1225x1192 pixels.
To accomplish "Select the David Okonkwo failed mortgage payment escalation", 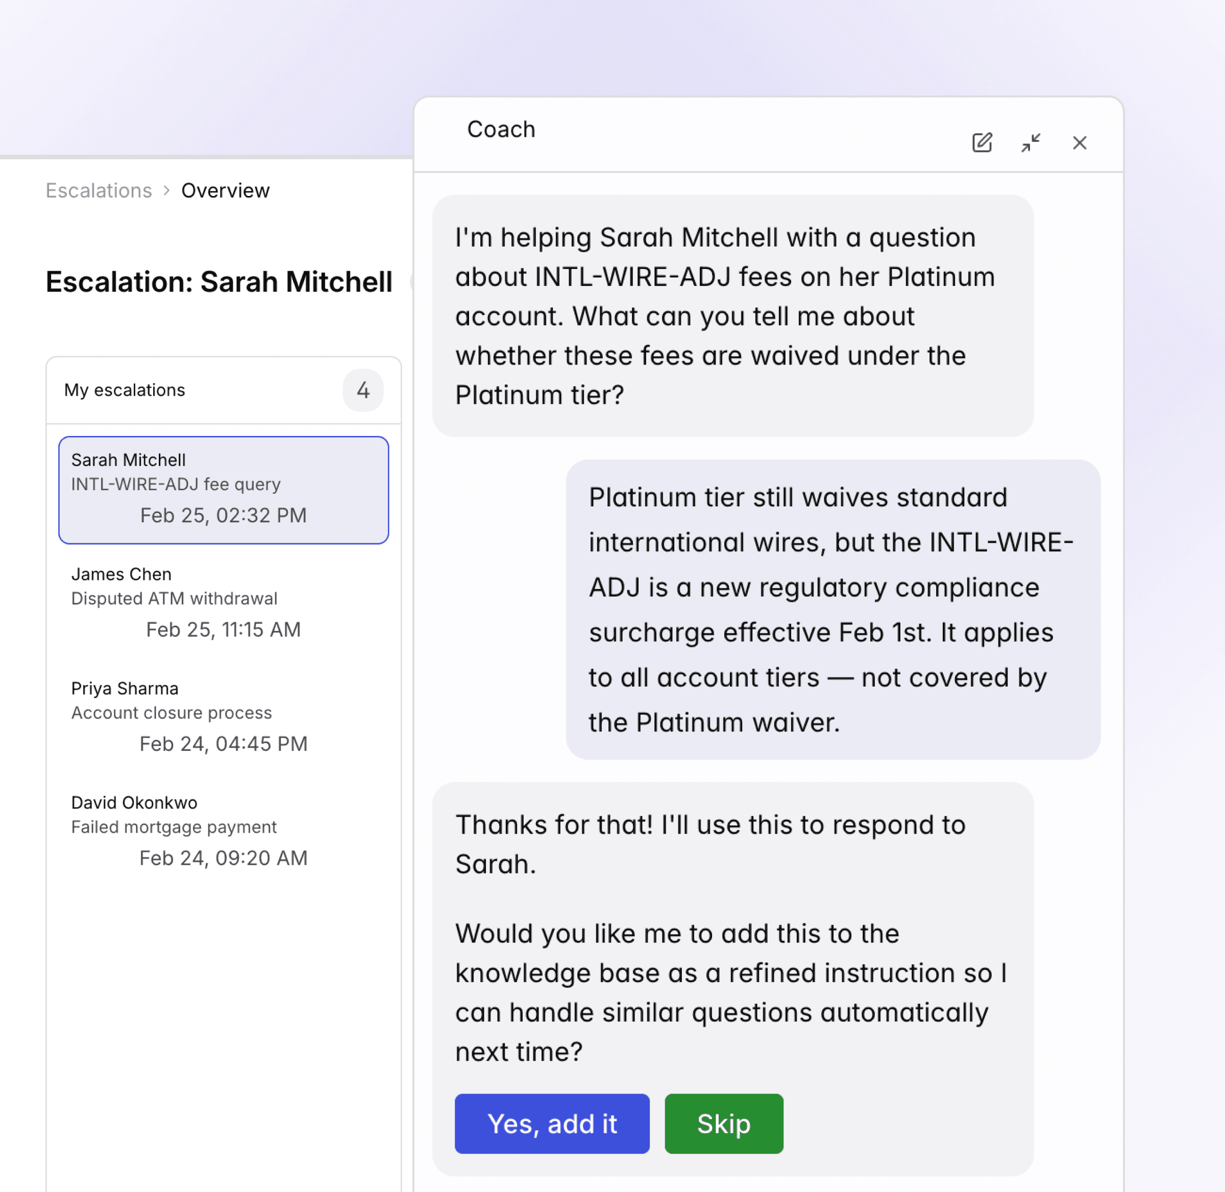I will pyautogui.click(x=224, y=830).
